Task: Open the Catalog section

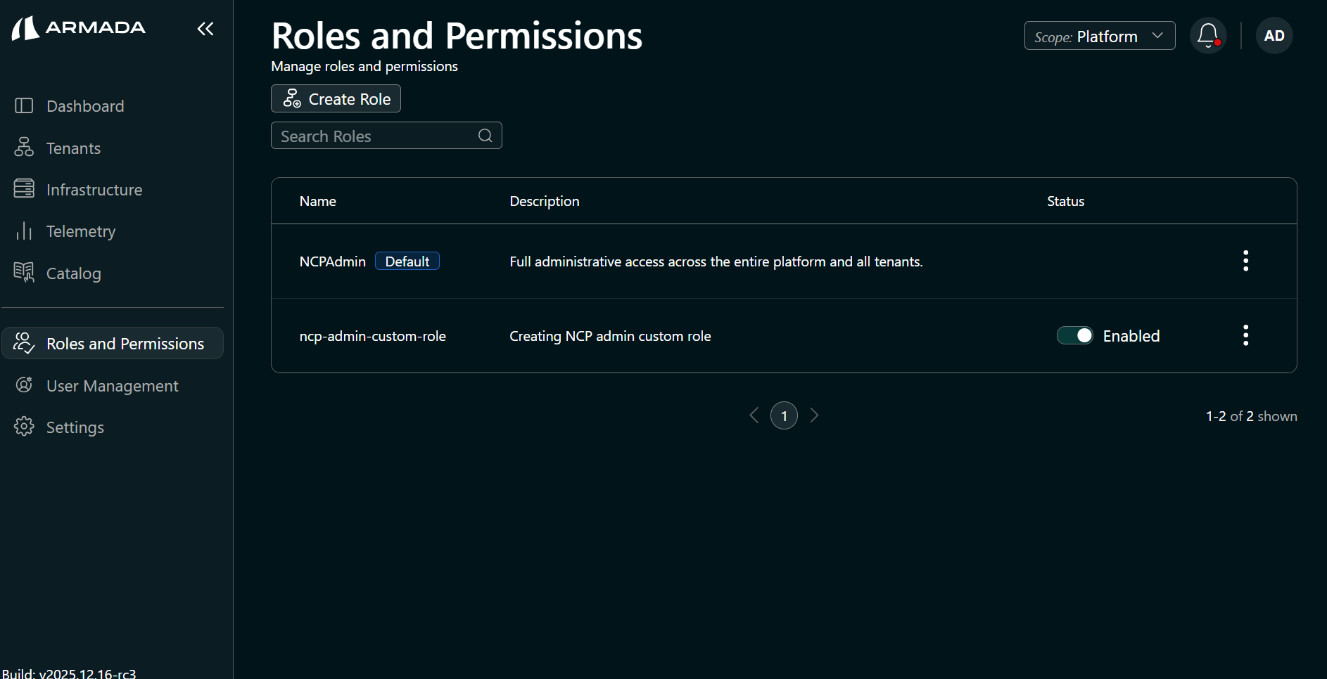Action: [x=23, y=273]
